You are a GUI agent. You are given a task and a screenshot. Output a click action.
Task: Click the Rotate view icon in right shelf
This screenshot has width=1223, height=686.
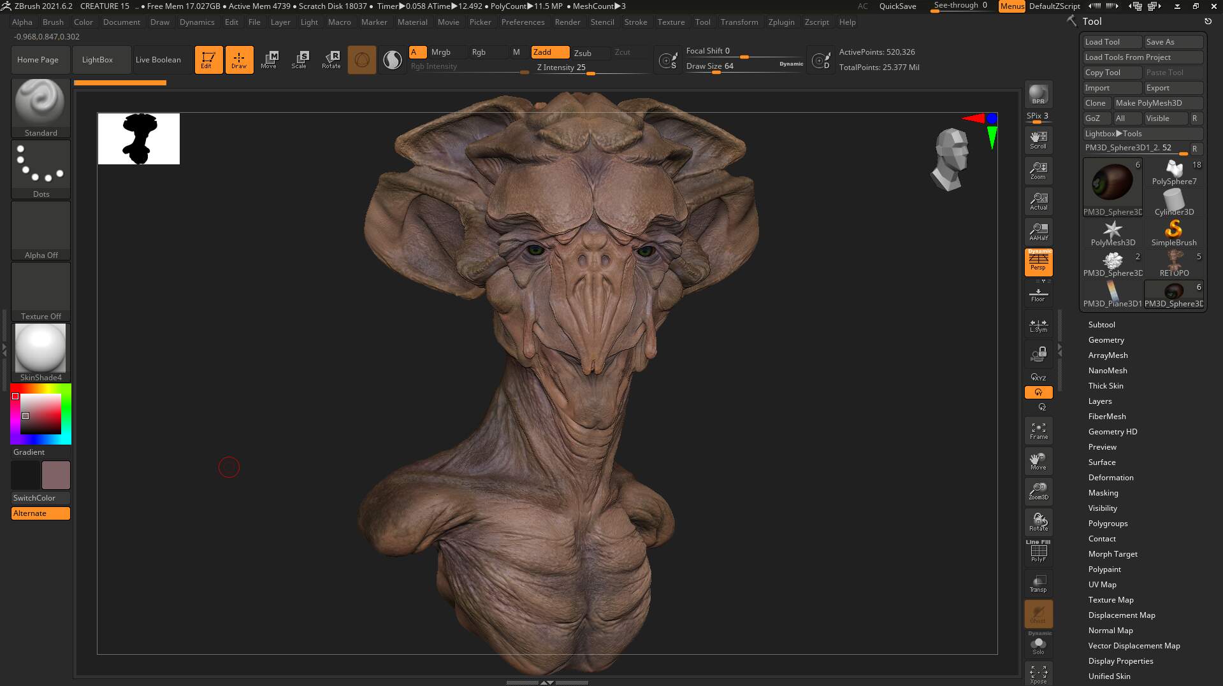[x=1038, y=522]
